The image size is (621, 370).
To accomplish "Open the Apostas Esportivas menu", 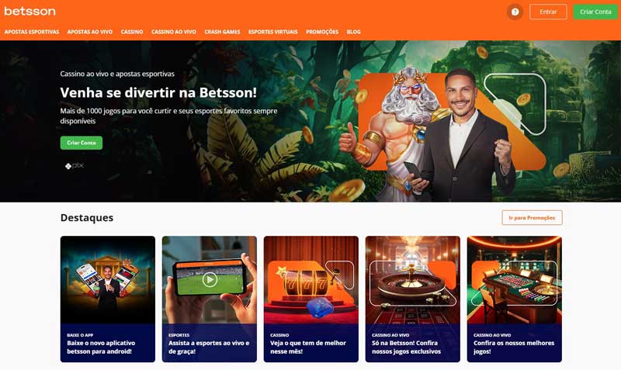I will pos(32,32).
